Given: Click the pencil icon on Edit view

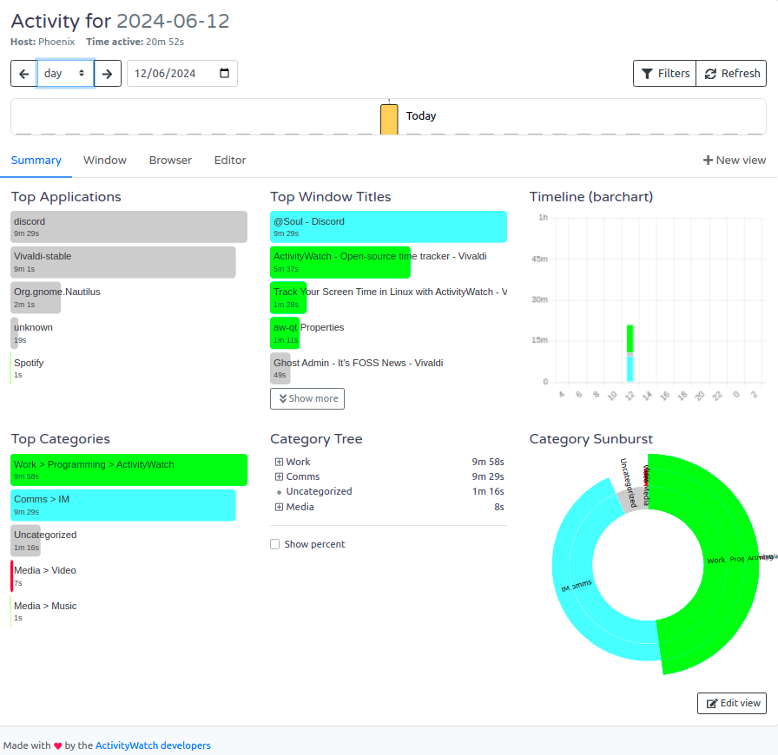Looking at the screenshot, I should pyautogui.click(x=710, y=703).
